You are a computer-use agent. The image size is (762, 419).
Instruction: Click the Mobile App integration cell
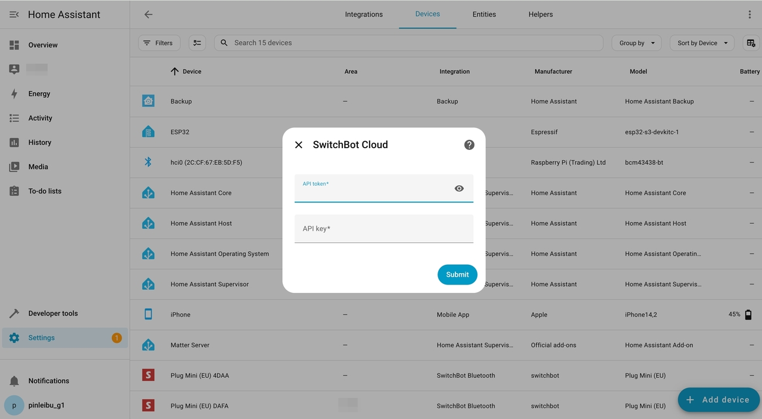(x=453, y=314)
